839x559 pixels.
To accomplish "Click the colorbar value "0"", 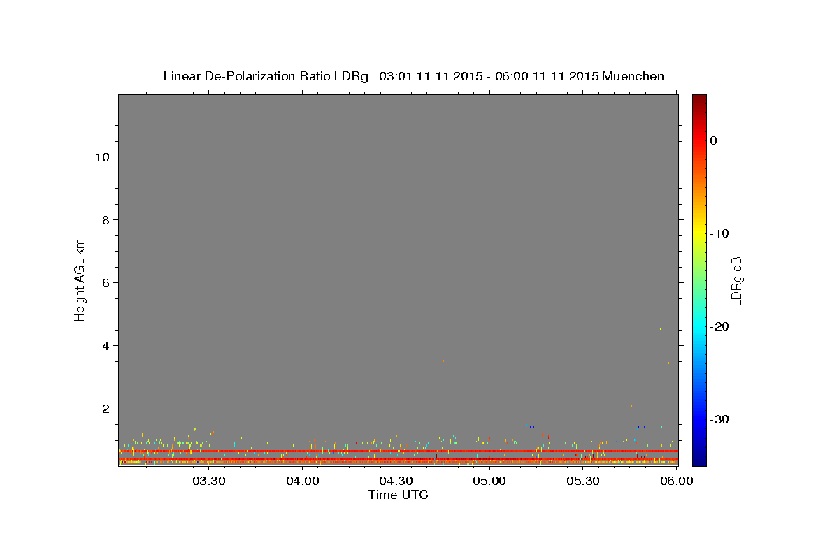I will click(x=714, y=140).
